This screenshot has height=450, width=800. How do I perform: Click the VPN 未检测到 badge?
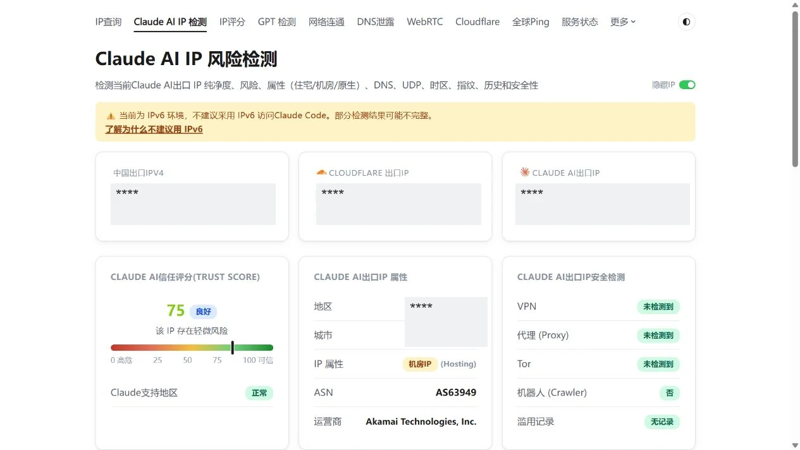pyautogui.click(x=658, y=307)
